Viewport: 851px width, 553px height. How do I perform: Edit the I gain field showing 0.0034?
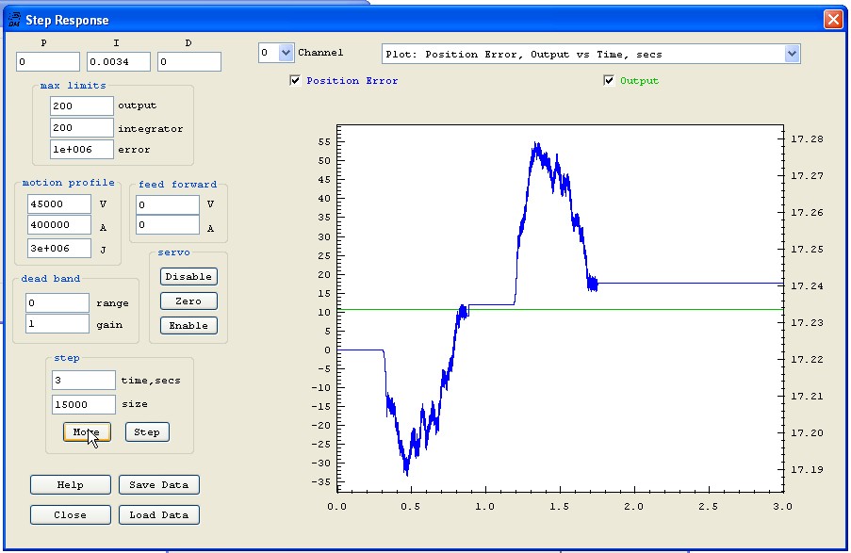click(x=118, y=62)
